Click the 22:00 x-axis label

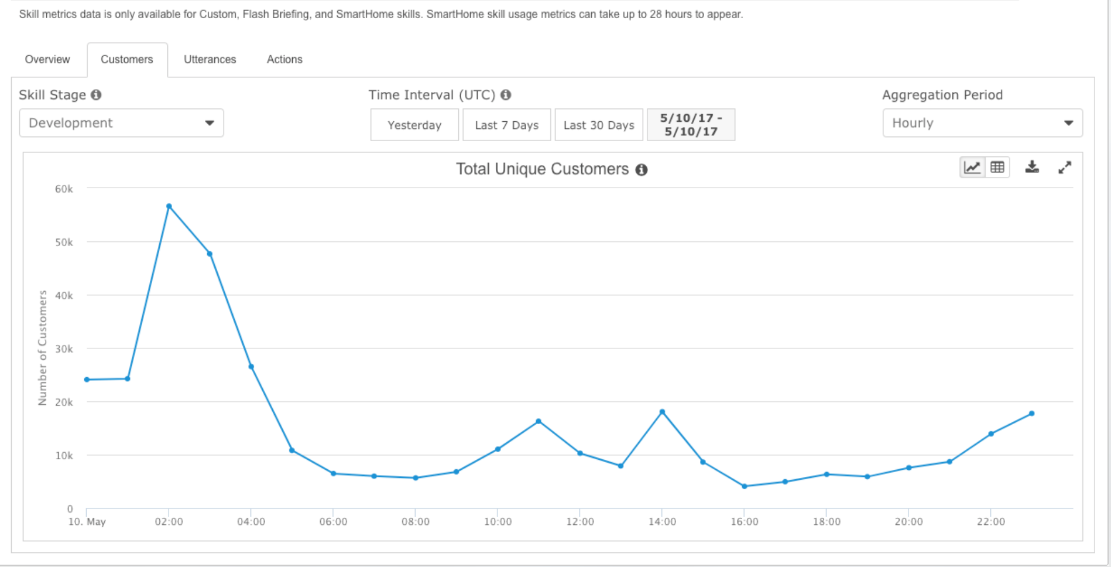pos(991,521)
